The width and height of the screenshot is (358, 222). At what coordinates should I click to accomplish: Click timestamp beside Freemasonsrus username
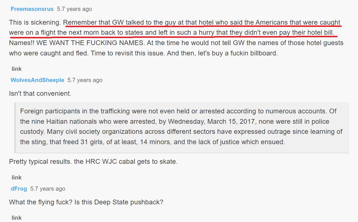[x=74, y=9]
